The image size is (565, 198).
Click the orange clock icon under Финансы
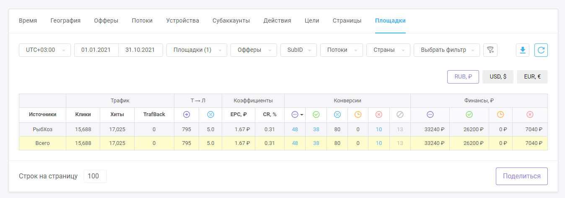pos(500,114)
